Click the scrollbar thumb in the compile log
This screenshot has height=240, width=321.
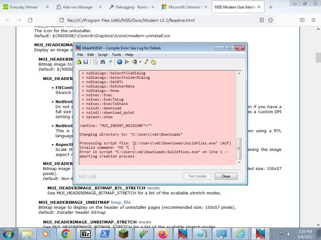(239, 148)
